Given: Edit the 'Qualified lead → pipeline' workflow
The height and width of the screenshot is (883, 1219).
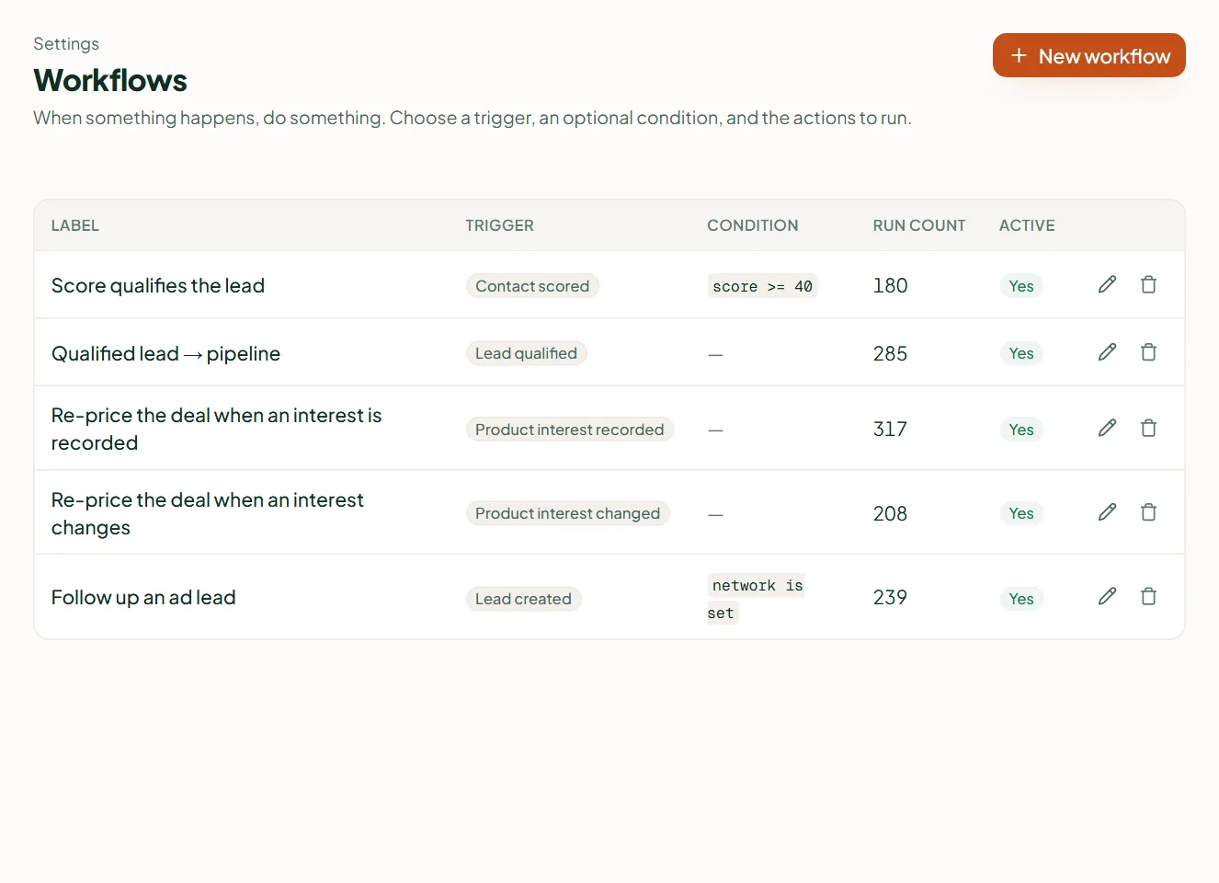Looking at the screenshot, I should pos(1107,352).
